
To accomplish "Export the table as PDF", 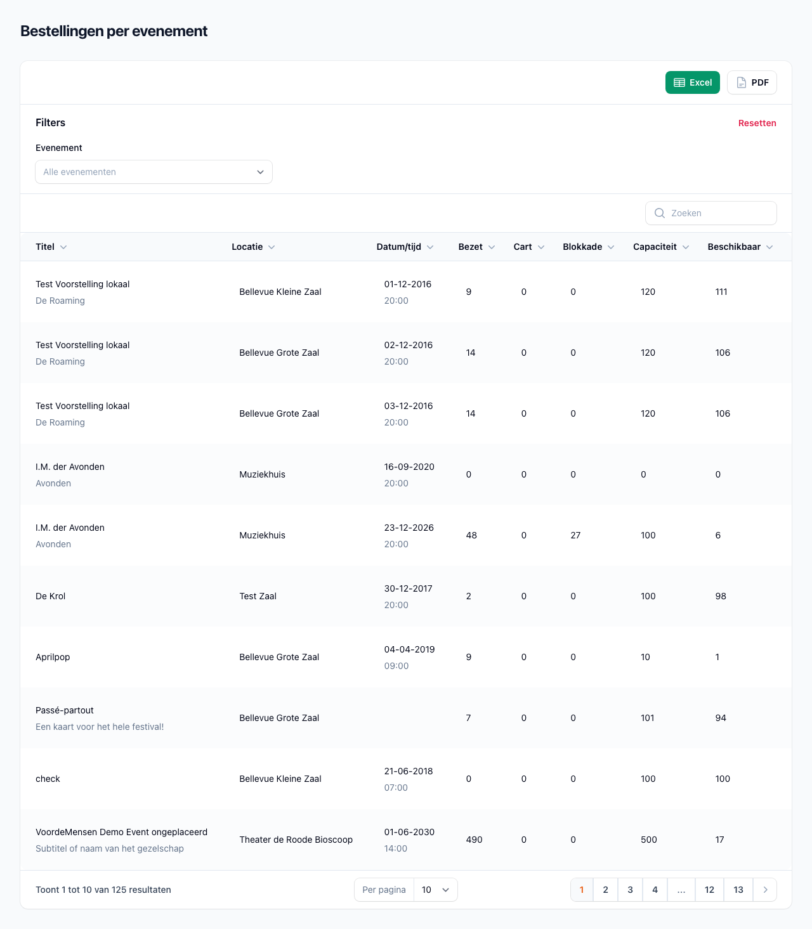I will (x=752, y=82).
